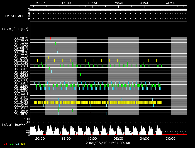The width and height of the screenshot is (195, 148).
Task: Select the OS_2877 row label
Action: 21,50
